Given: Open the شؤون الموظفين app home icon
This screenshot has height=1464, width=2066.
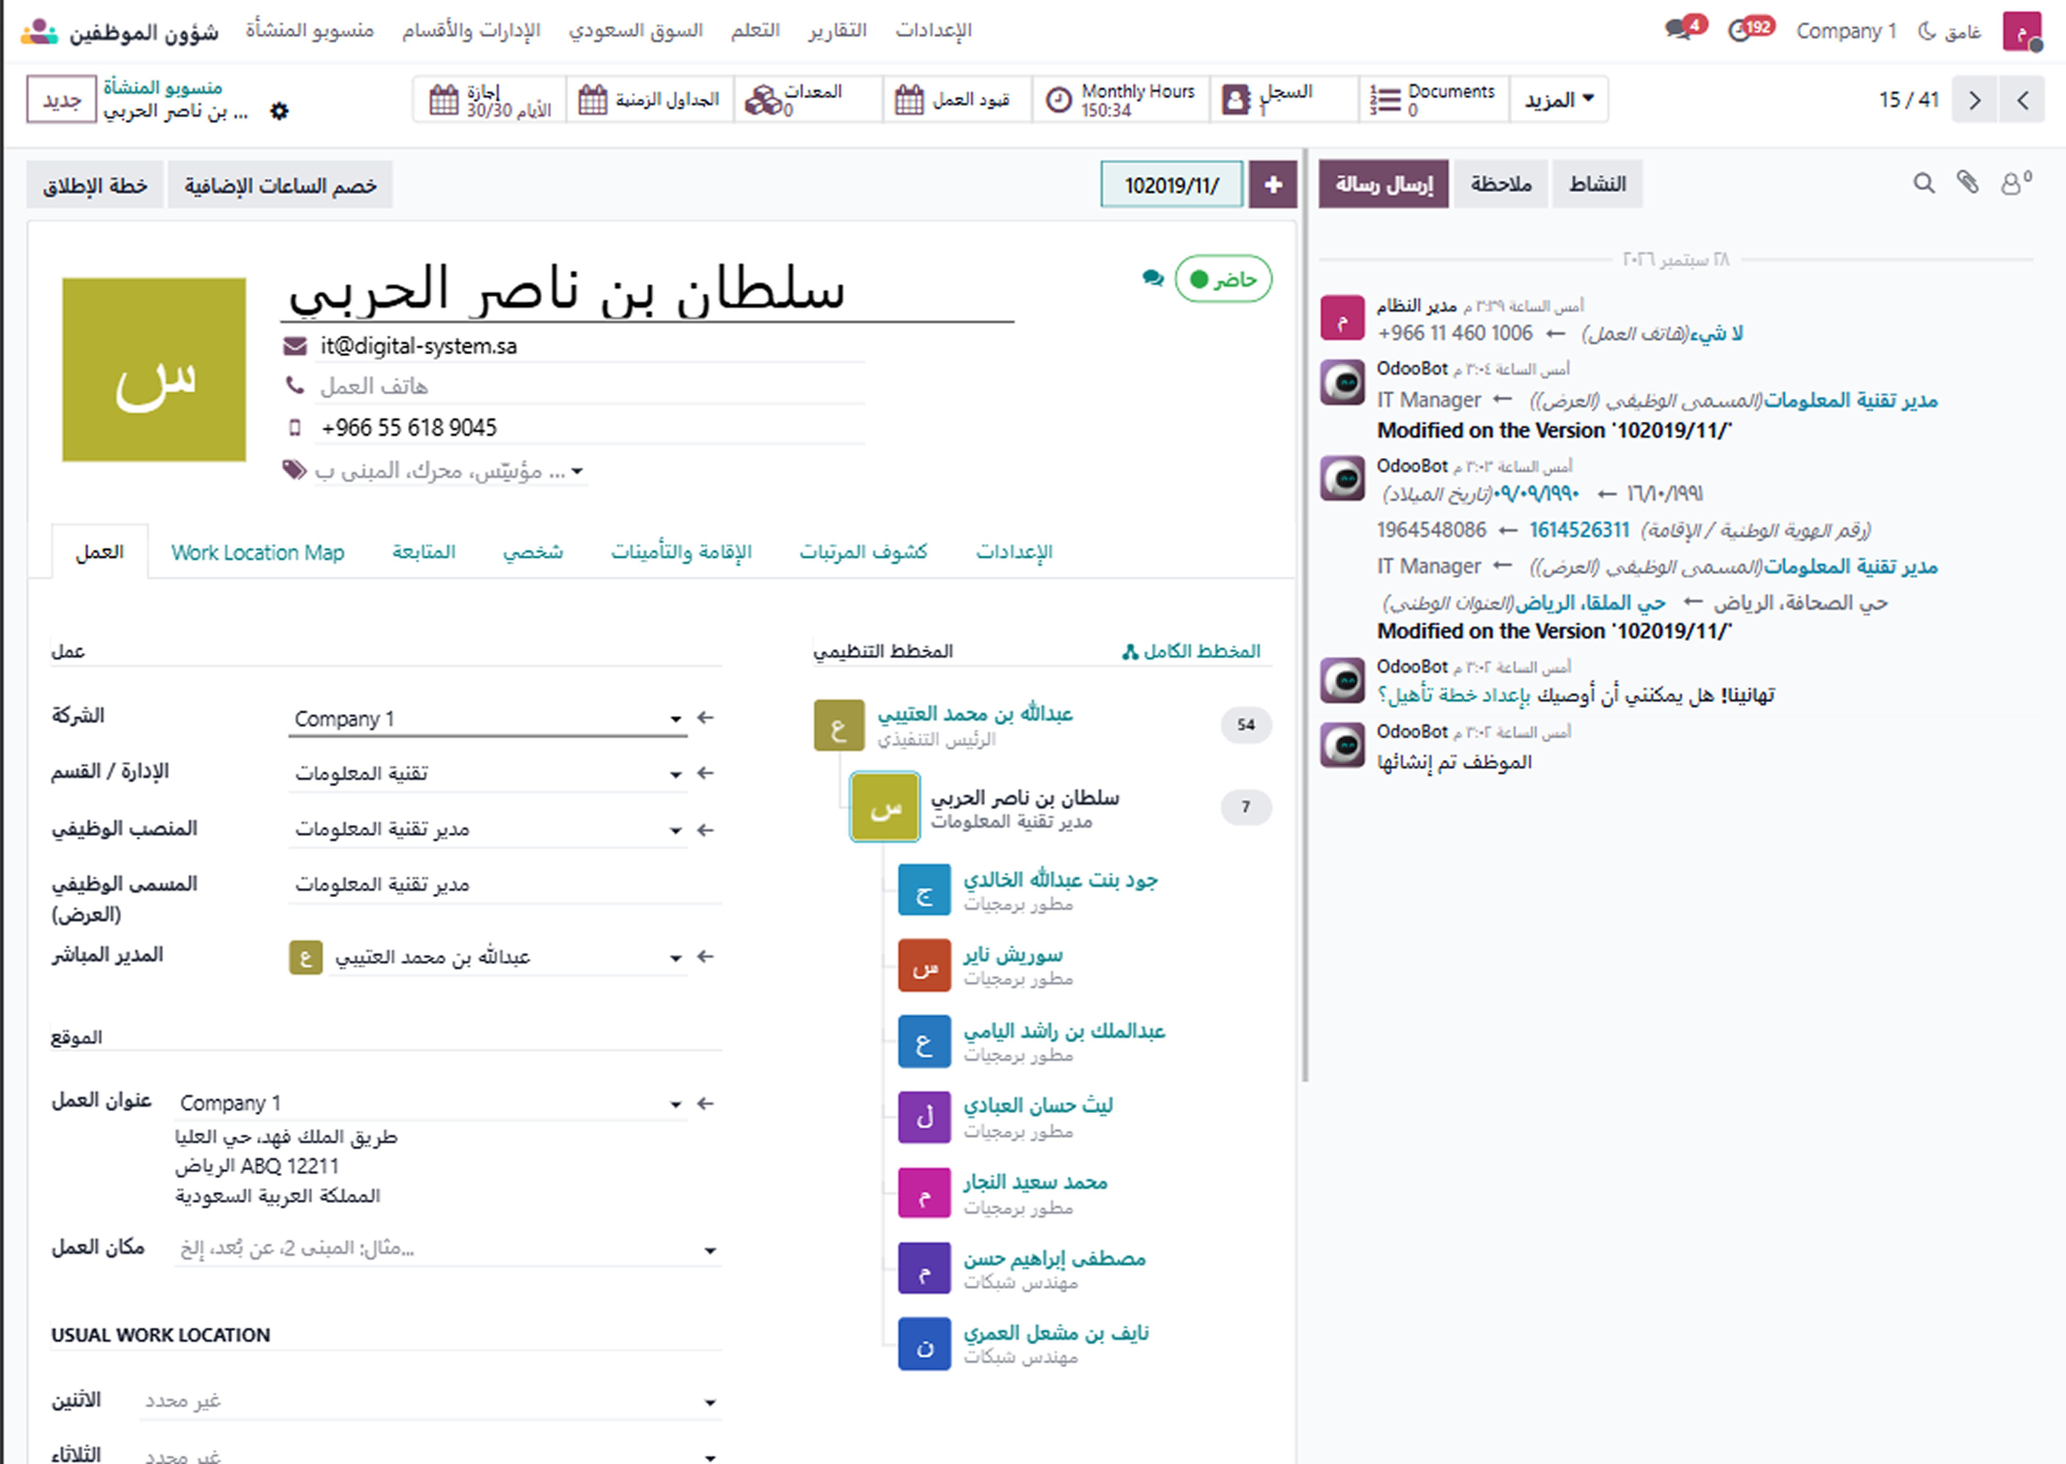Looking at the screenshot, I should click(39, 33).
